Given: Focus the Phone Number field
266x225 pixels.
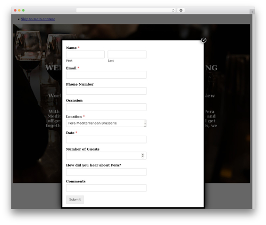Looking at the screenshot, I should tap(106, 91).
